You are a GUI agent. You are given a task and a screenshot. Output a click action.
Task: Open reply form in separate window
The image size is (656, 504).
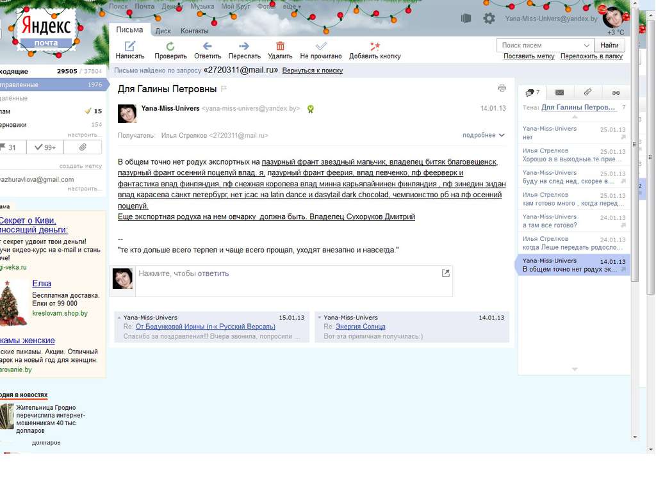(x=446, y=273)
